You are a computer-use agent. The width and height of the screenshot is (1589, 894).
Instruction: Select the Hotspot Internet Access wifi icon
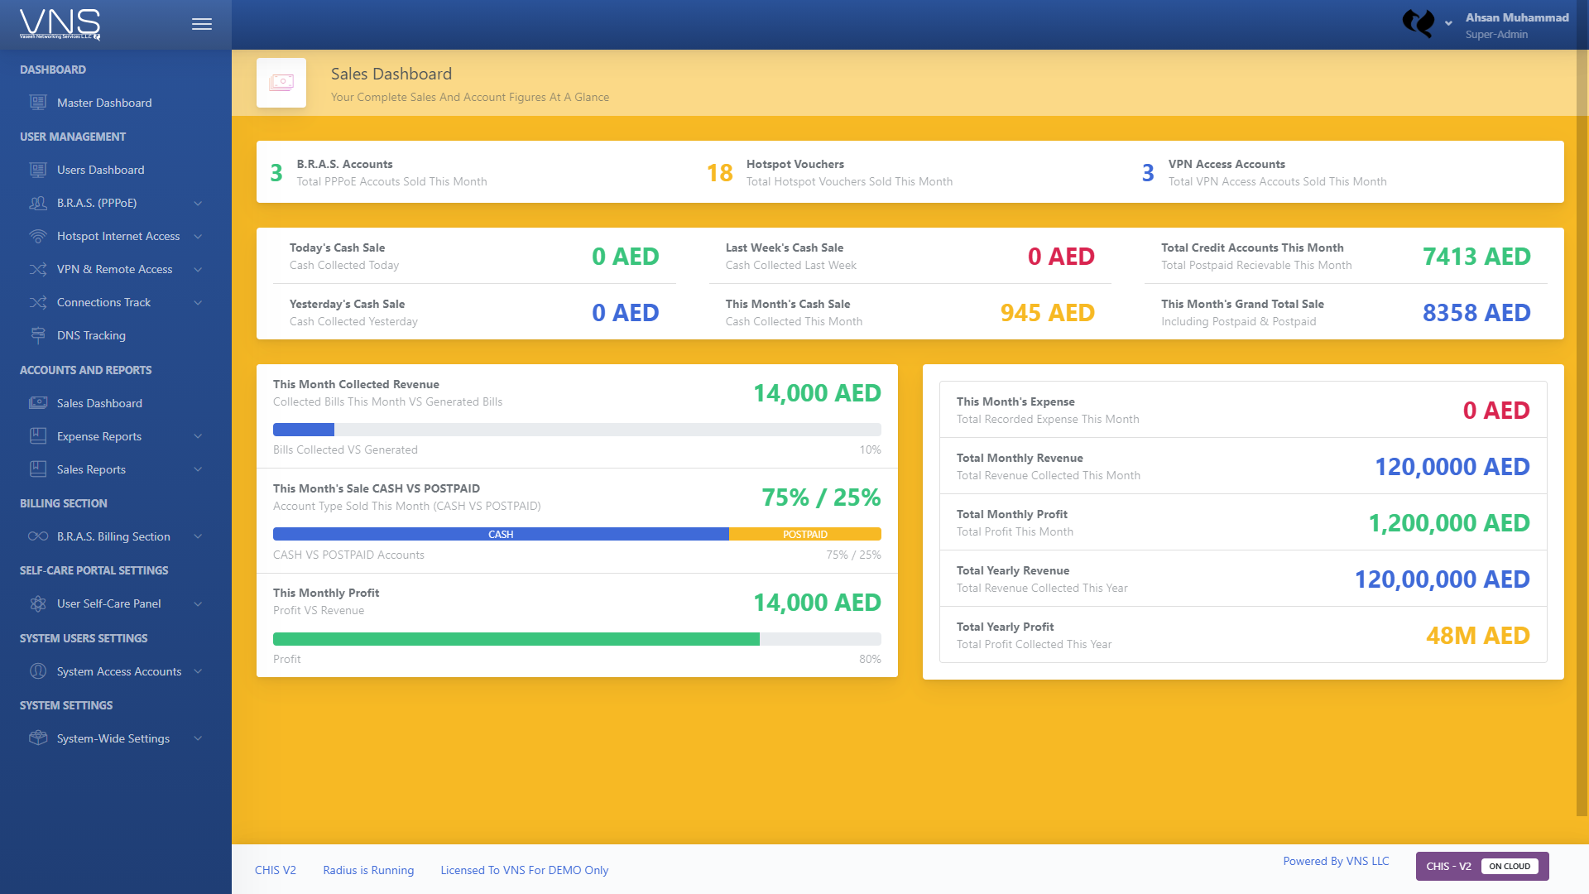click(37, 236)
